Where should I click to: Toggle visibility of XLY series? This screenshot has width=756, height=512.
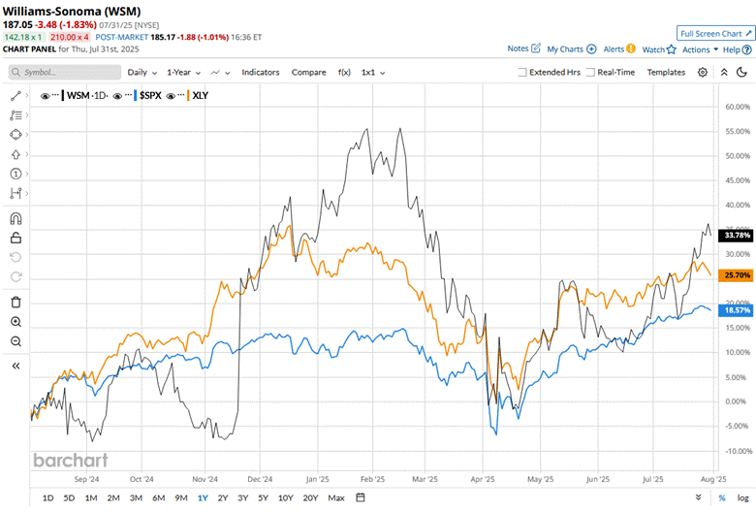[171, 96]
